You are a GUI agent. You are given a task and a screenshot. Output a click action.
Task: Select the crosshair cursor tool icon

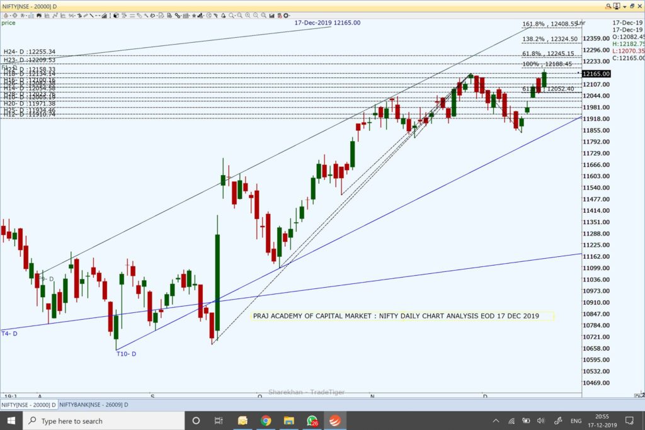[15, 16]
